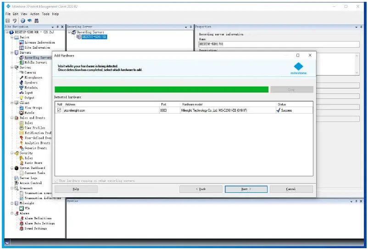Viewport: 368px width, 250px height.
Task: Click the Next button in Add Hardware
Action: (246, 189)
